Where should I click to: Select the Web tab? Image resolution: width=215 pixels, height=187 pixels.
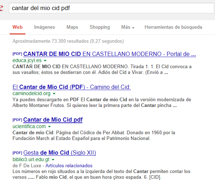pos(18,27)
